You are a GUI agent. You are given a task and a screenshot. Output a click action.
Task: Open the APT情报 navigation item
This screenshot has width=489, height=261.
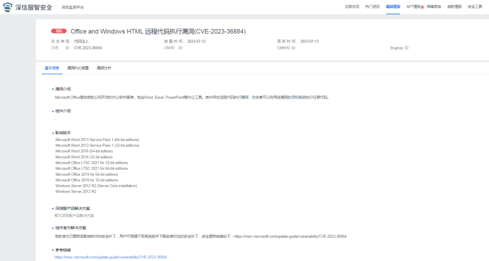(413, 6)
